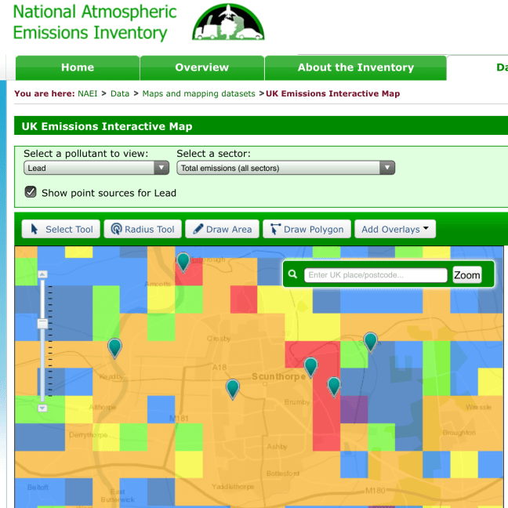Open the sector dropdown showing Total emissions
Screen dimensions: 508x508
285,168
